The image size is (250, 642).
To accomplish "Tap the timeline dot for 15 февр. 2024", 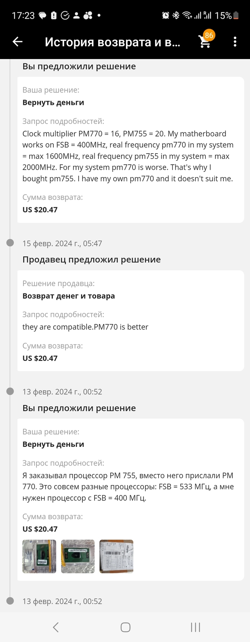I will click(x=10, y=243).
